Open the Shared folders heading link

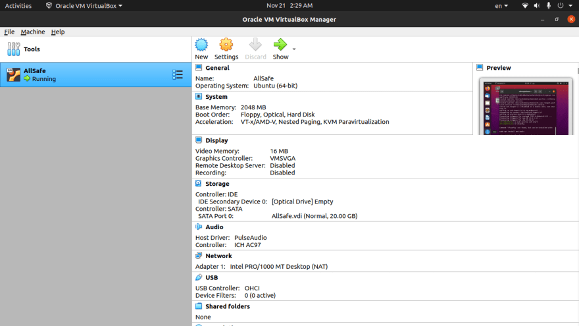pyautogui.click(x=228, y=306)
